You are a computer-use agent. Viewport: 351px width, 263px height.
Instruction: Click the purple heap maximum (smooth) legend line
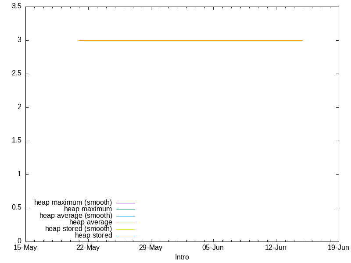125,203
